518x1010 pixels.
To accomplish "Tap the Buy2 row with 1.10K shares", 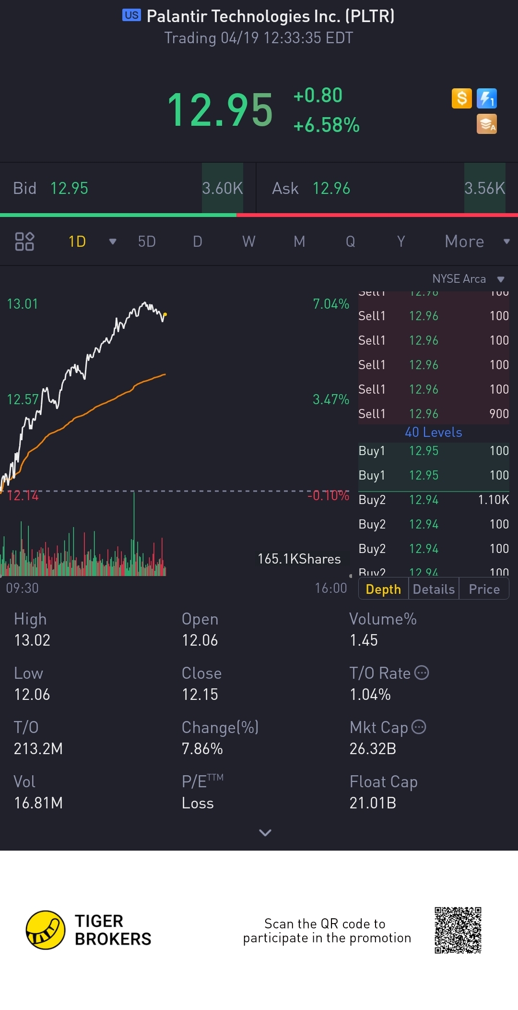I will tap(434, 500).
